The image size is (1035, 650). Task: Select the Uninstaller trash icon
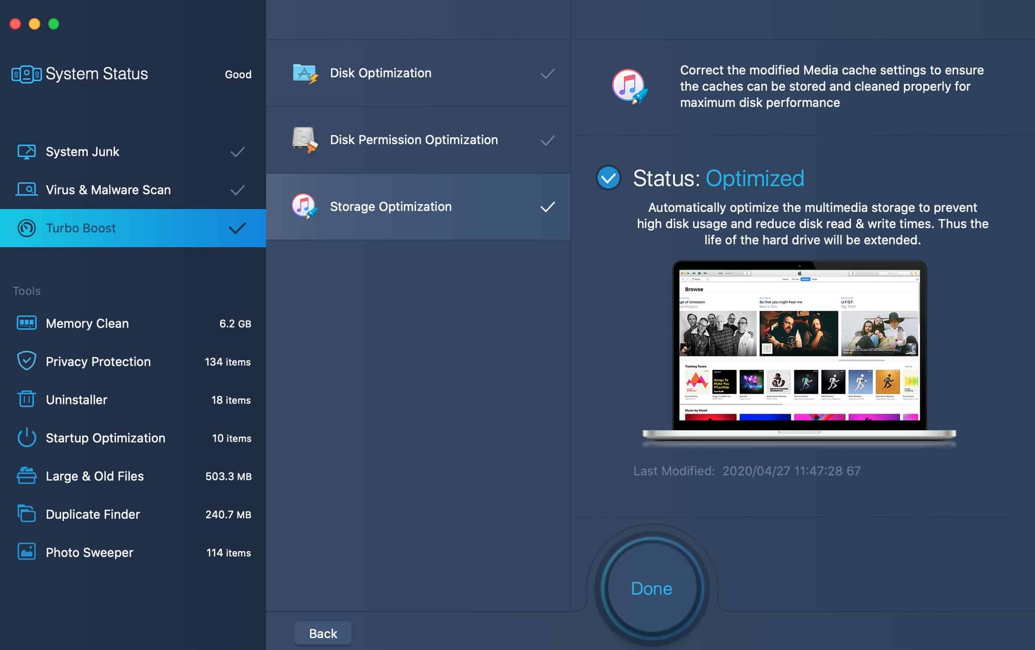(x=27, y=399)
